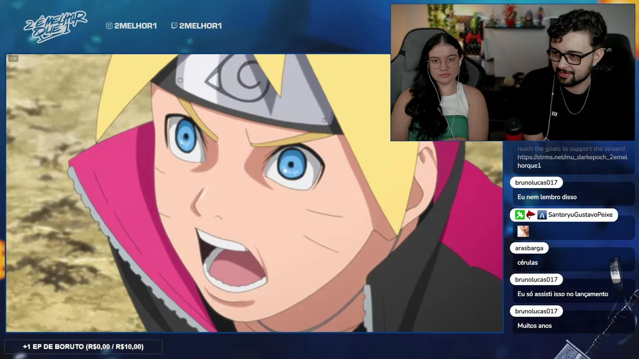The width and height of the screenshot is (639, 359).
Task: Click the Twitch icon in the header
Action: 174,25
